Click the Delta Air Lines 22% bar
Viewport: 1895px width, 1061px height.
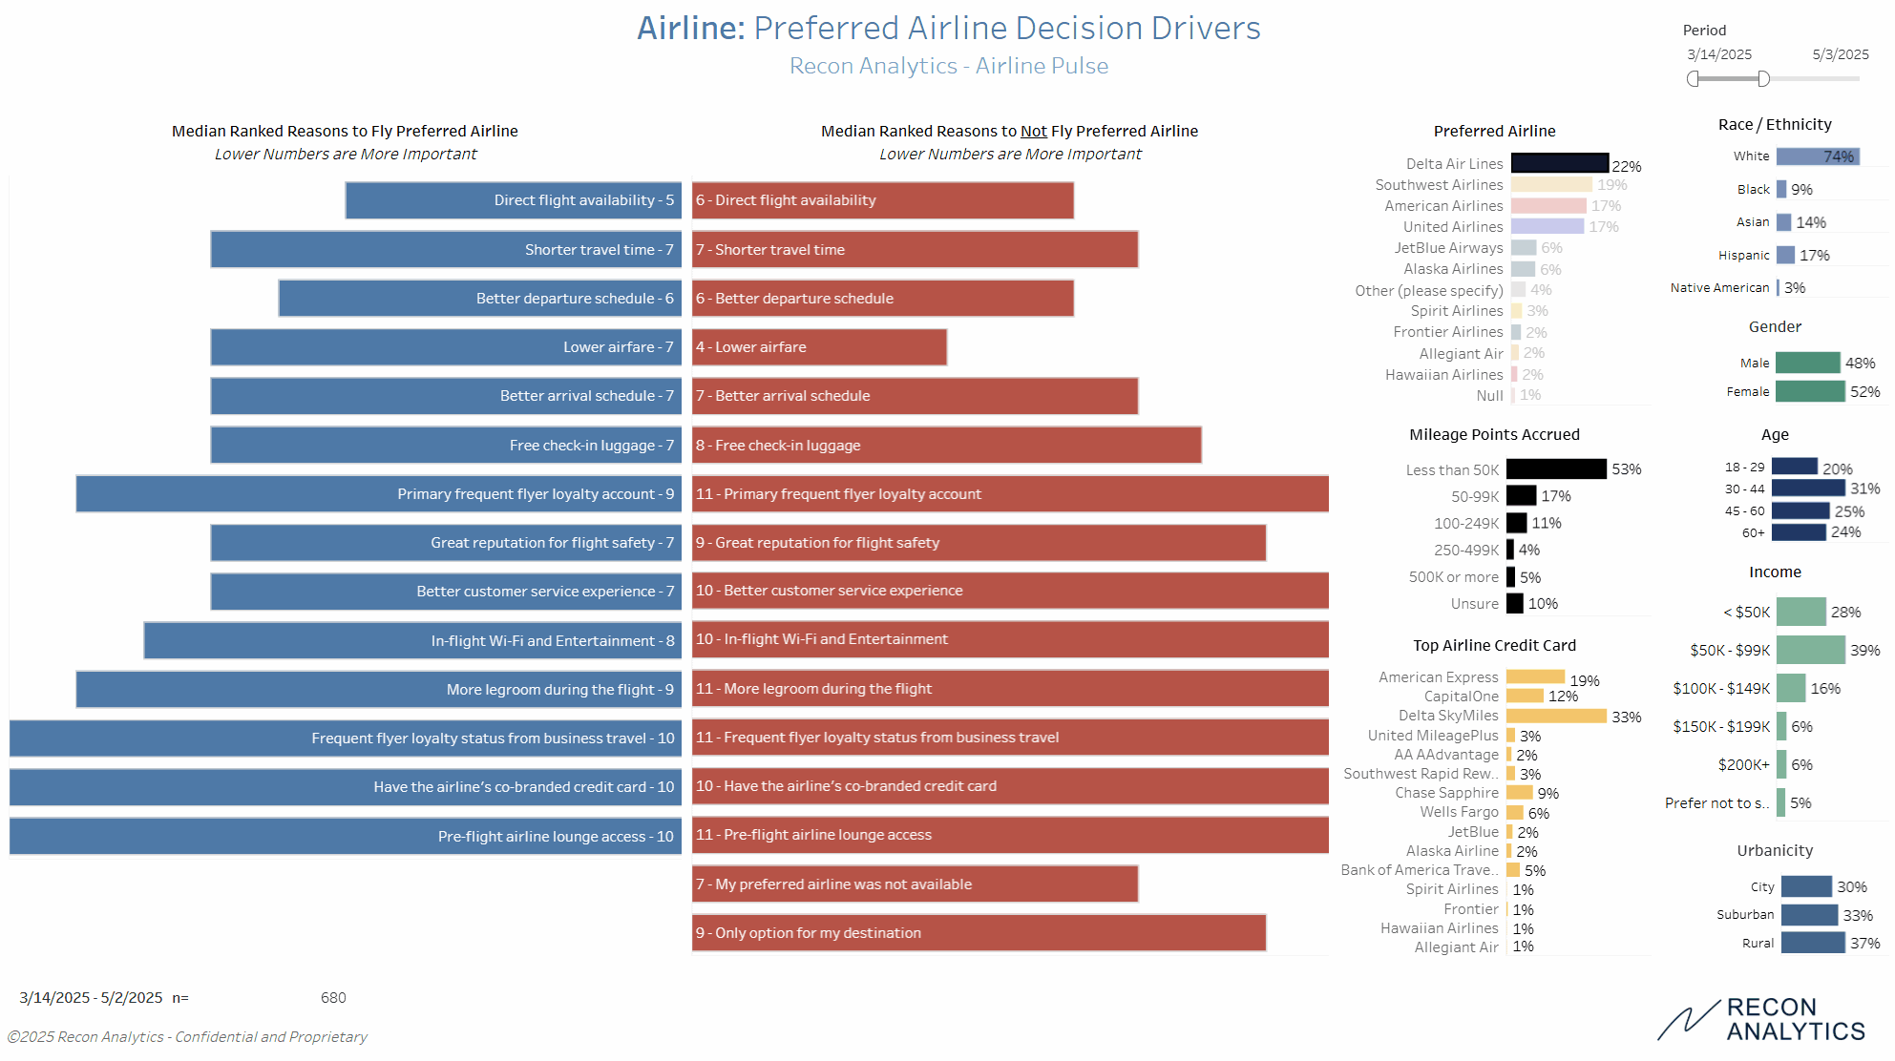click(x=1559, y=164)
